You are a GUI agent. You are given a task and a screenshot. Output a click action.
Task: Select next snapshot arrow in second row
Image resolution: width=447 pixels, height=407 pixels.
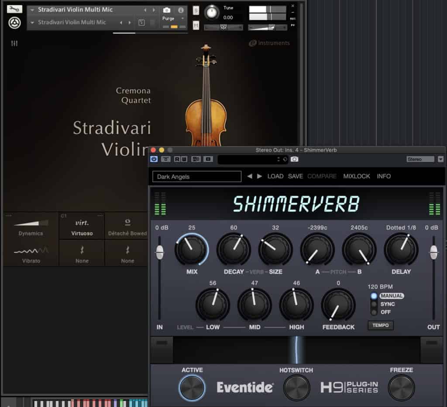[130, 22]
